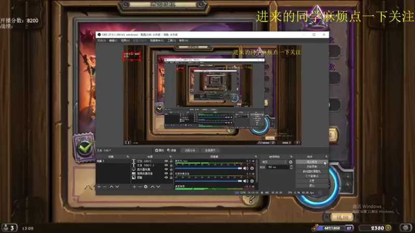Open 麦克风/Aux audio settings gear

(252, 168)
